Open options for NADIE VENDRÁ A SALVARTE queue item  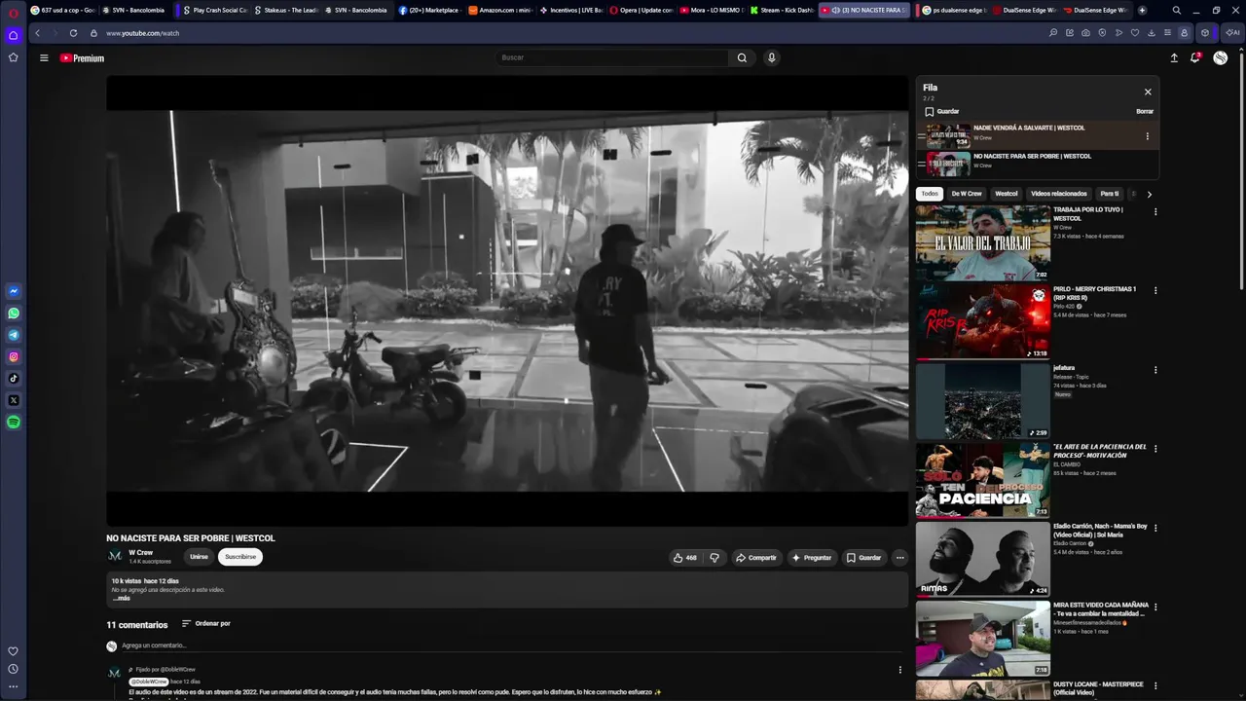(x=1147, y=136)
